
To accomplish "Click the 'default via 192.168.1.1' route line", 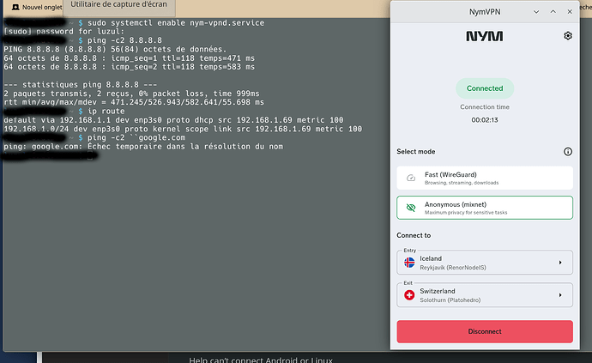I will click(x=173, y=120).
